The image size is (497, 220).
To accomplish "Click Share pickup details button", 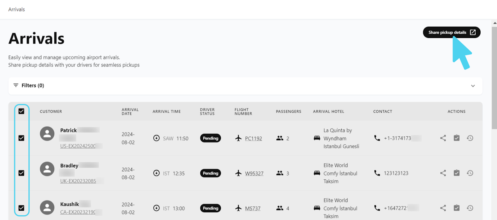I will click(452, 33).
